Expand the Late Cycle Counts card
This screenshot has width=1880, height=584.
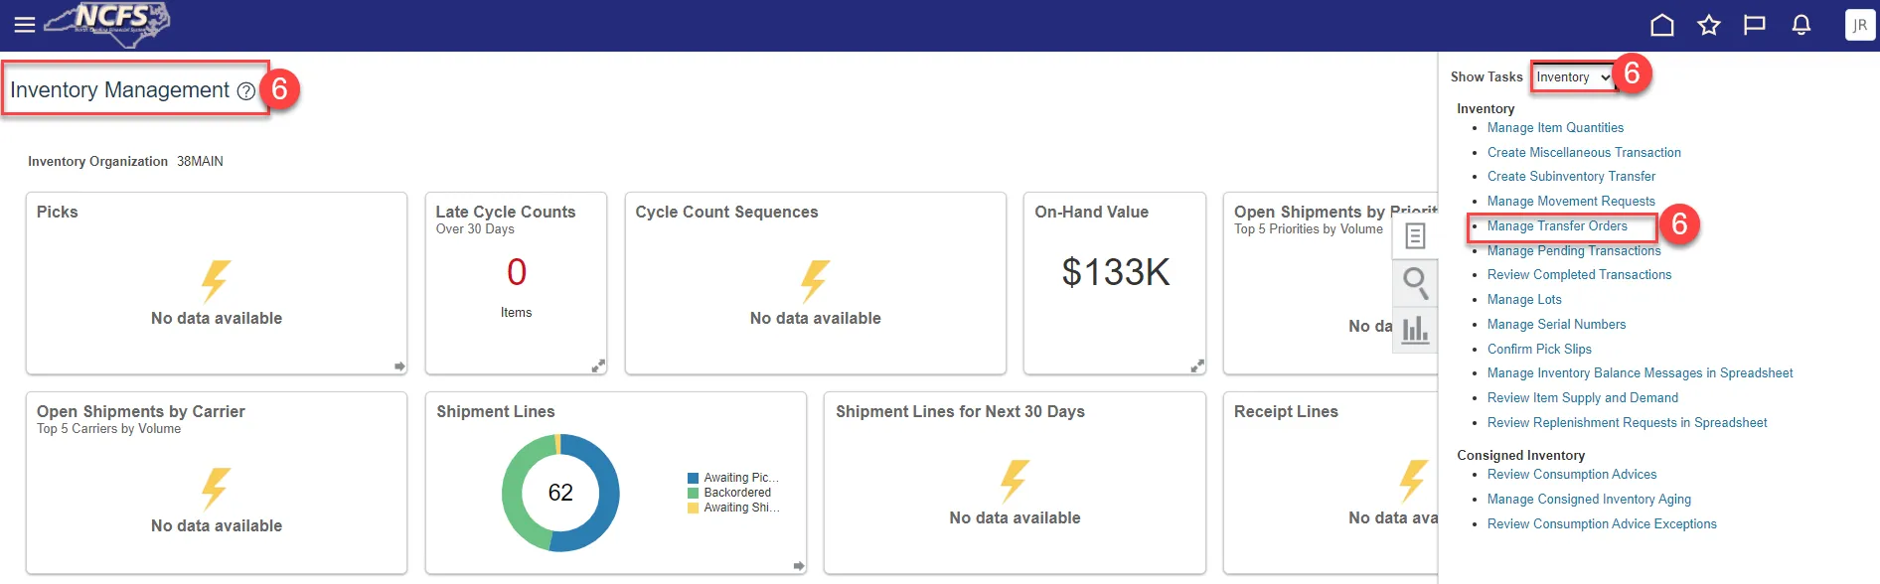(598, 365)
